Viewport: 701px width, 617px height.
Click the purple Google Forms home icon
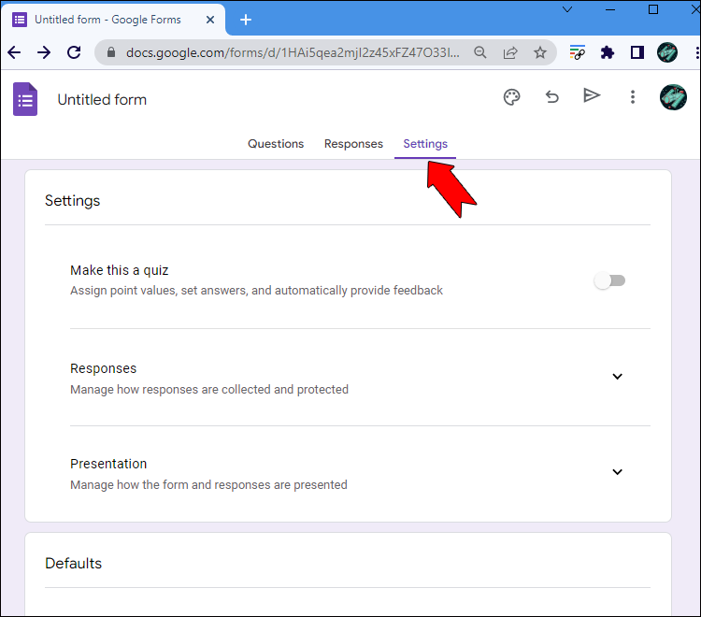click(x=25, y=99)
